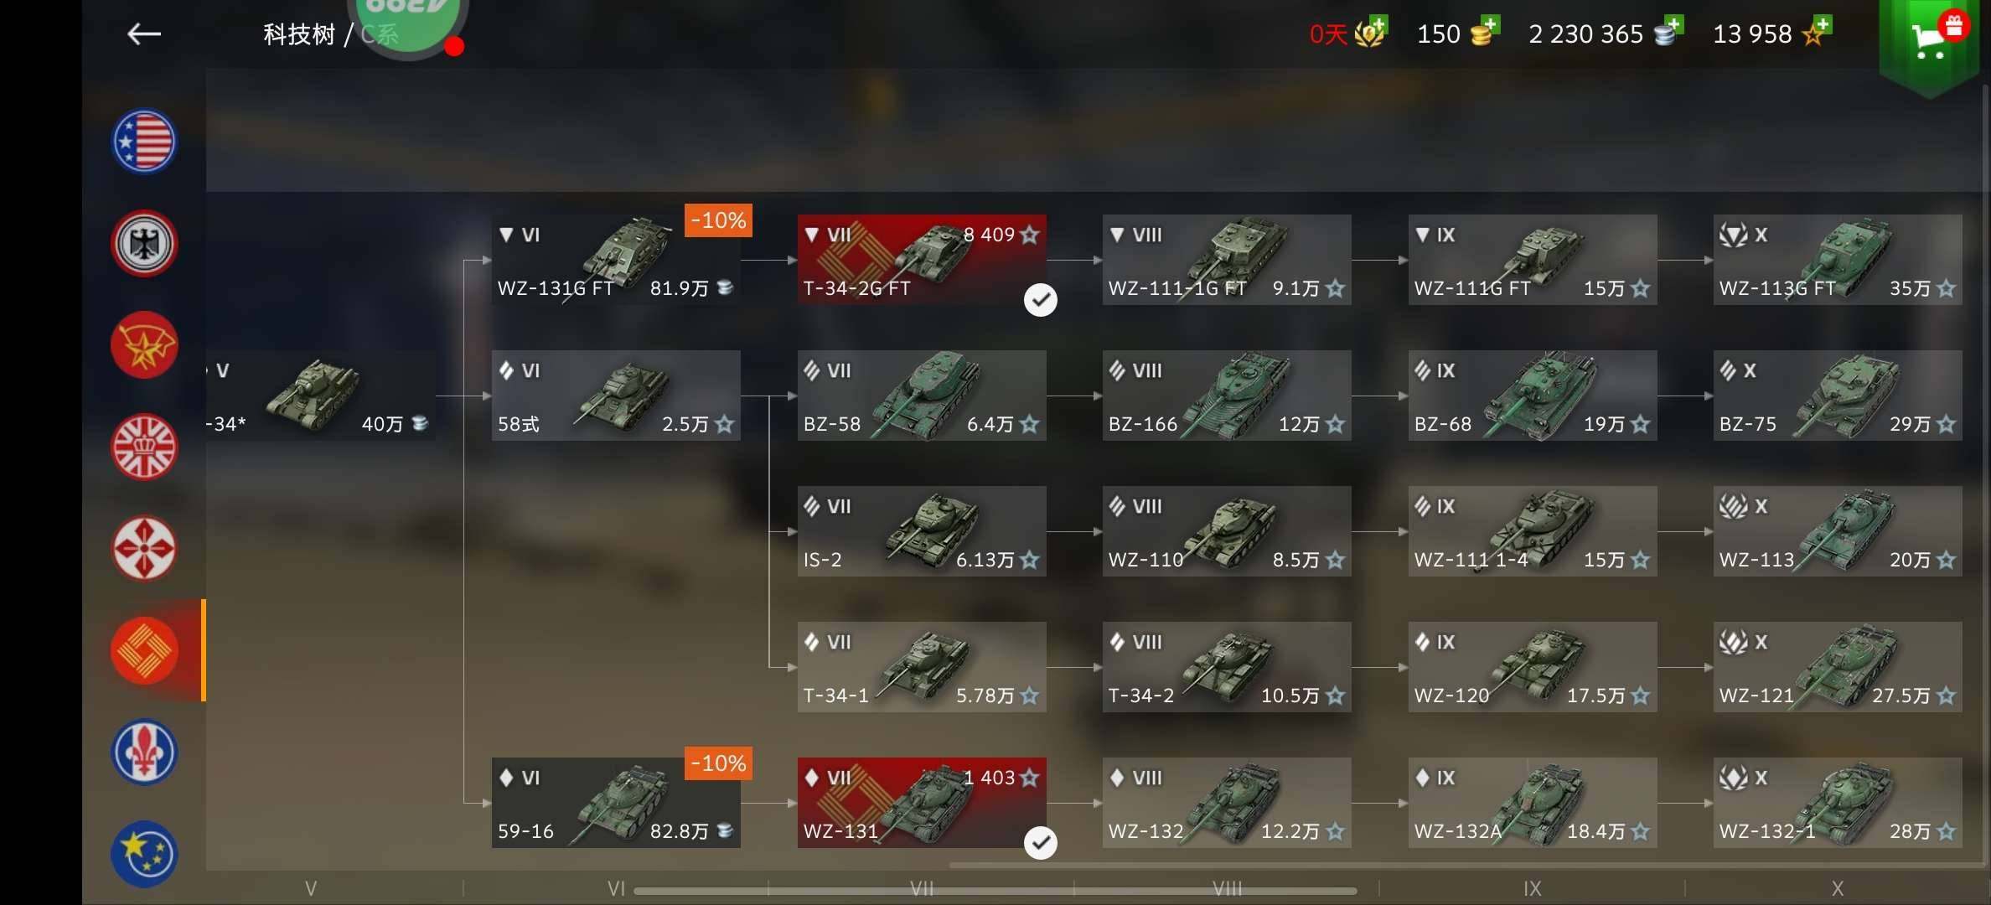Open the shop cart icon
The image size is (1991, 905).
(x=1932, y=38)
